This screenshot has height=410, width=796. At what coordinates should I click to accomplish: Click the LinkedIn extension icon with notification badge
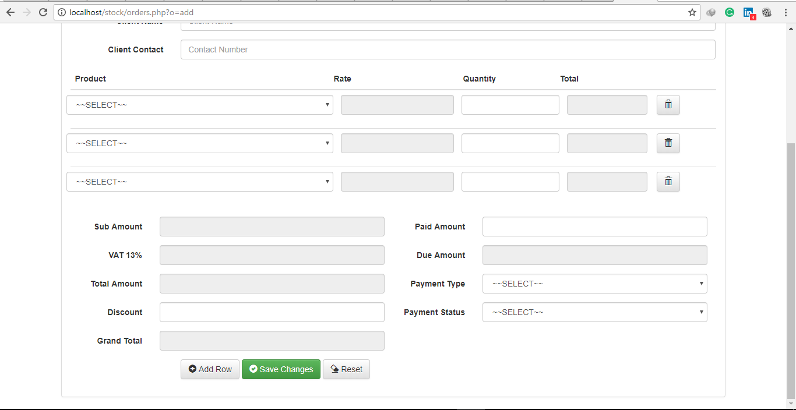(x=749, y=12)
